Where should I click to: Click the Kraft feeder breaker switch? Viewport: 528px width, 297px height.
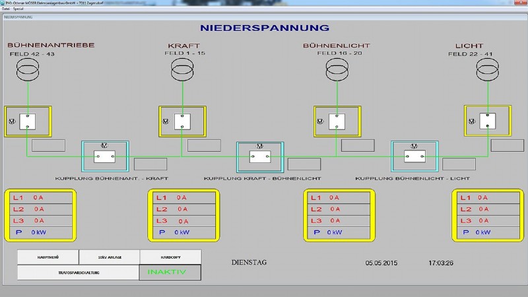click(x=181, y=121)
